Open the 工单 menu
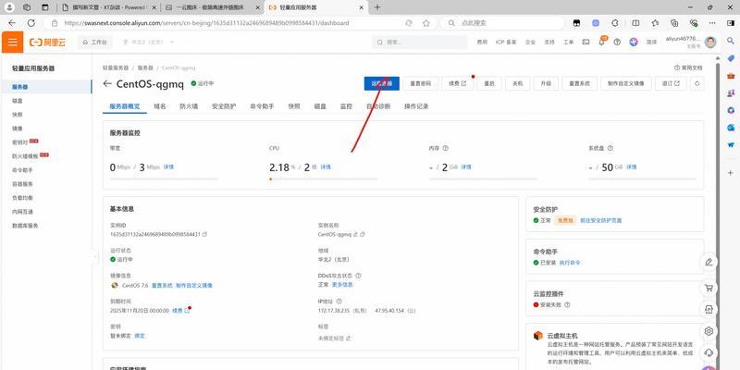 (568, 43)
